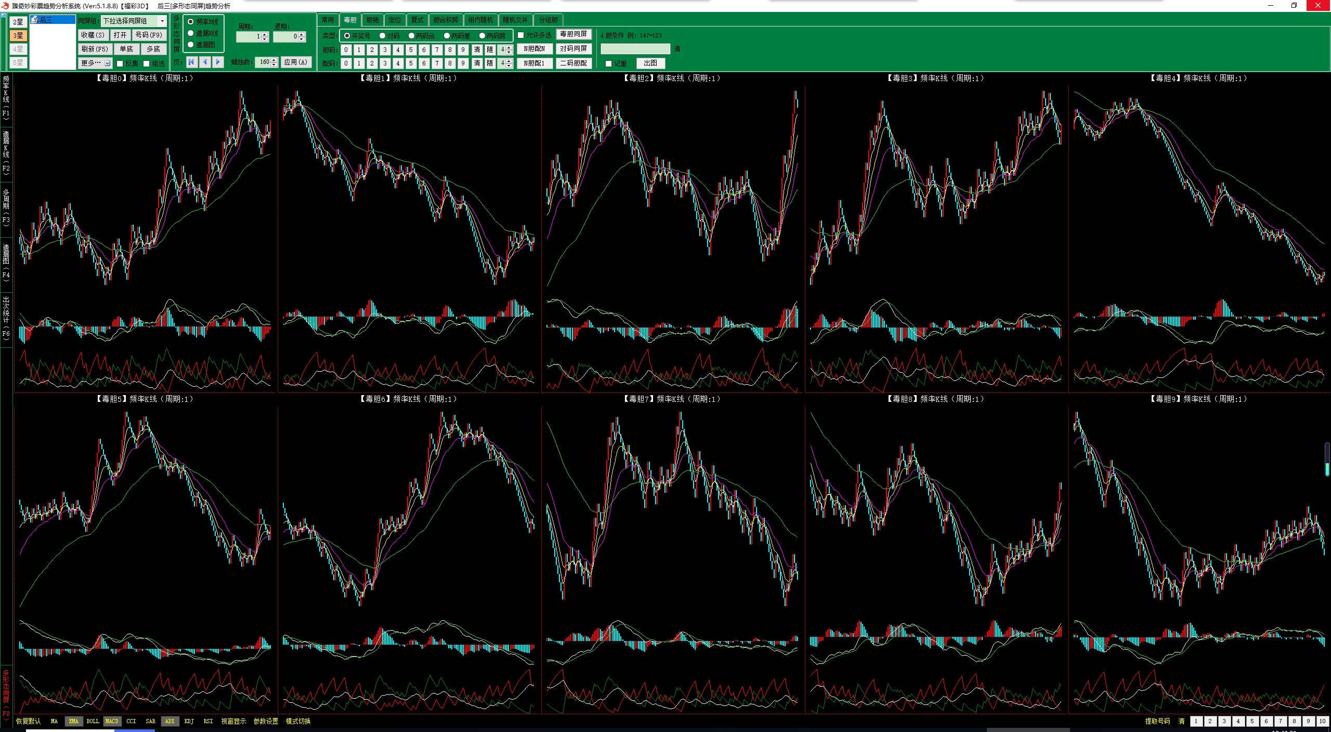The width and height of the screenshot is (1331, 732).
Task: Switch to the 胆合积跨 tab
Action: (446, 20)
